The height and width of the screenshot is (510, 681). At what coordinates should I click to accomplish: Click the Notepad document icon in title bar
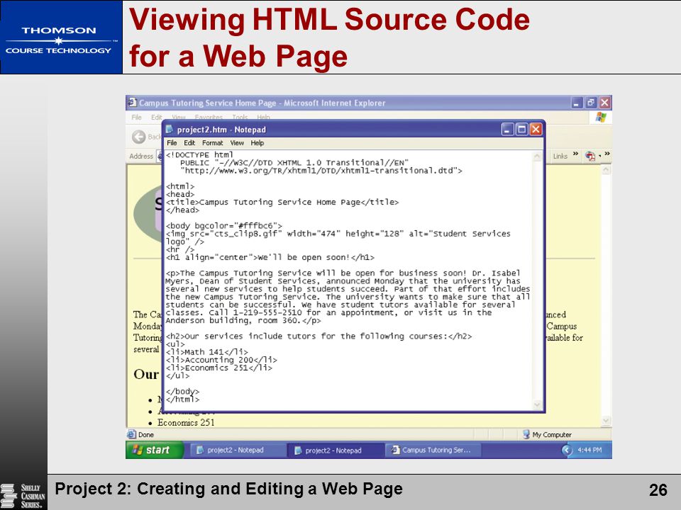(x=170, y=129)
